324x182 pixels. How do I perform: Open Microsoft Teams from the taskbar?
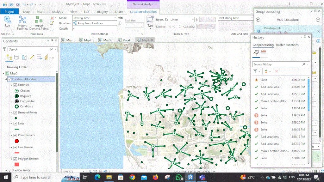(x=202, y=177)
